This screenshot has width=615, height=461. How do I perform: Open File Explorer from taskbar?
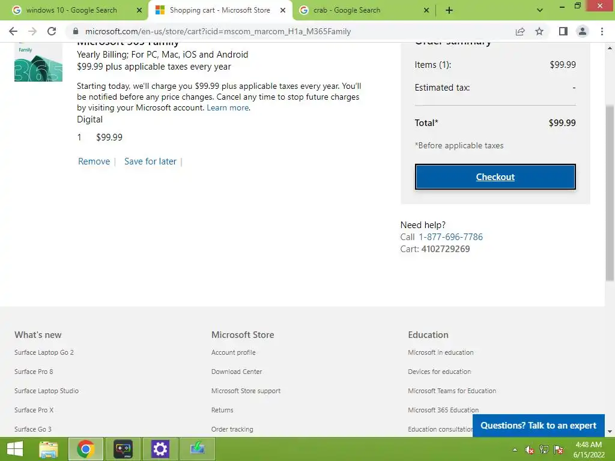(49, 449)
